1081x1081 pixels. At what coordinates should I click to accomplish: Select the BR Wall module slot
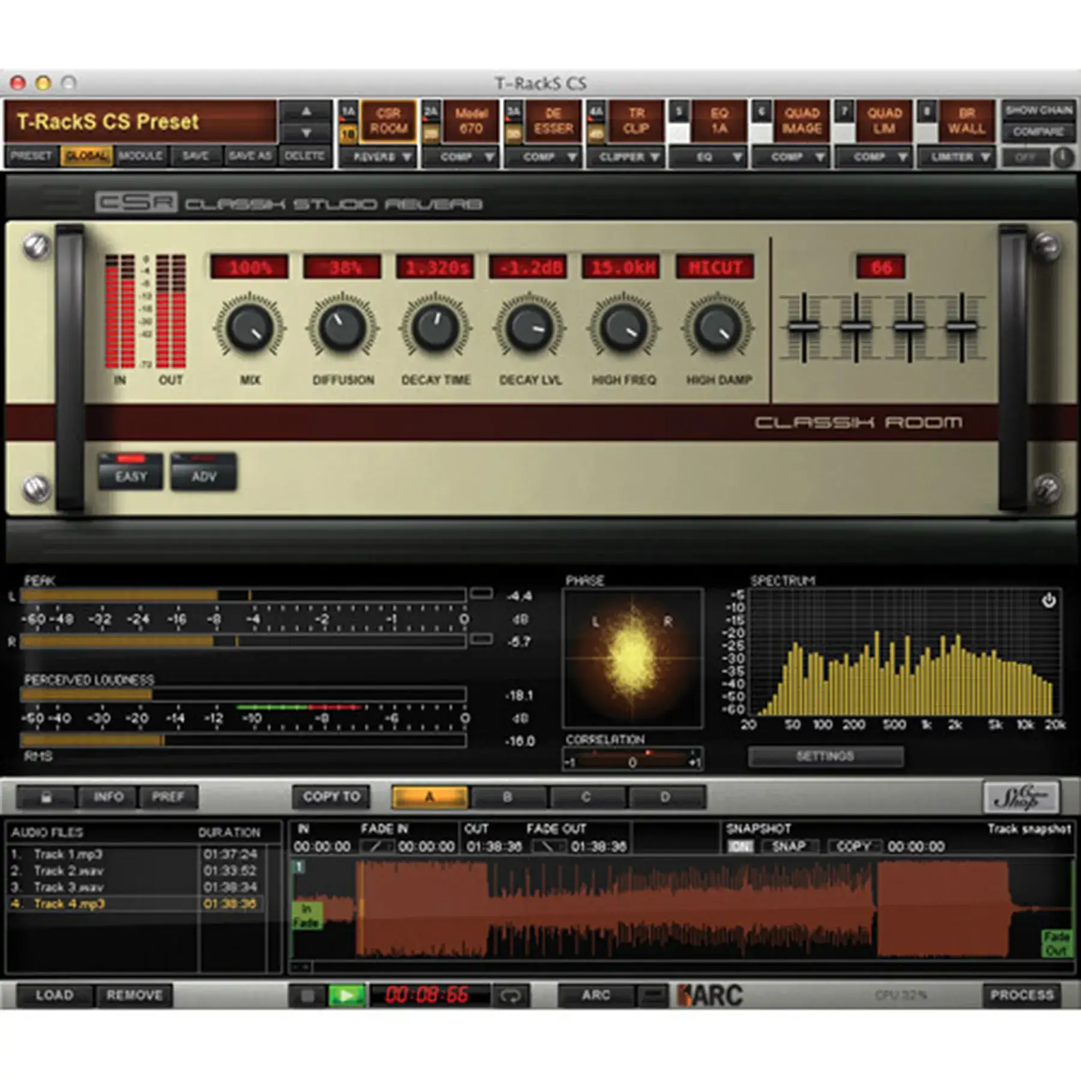pos(966,121)
